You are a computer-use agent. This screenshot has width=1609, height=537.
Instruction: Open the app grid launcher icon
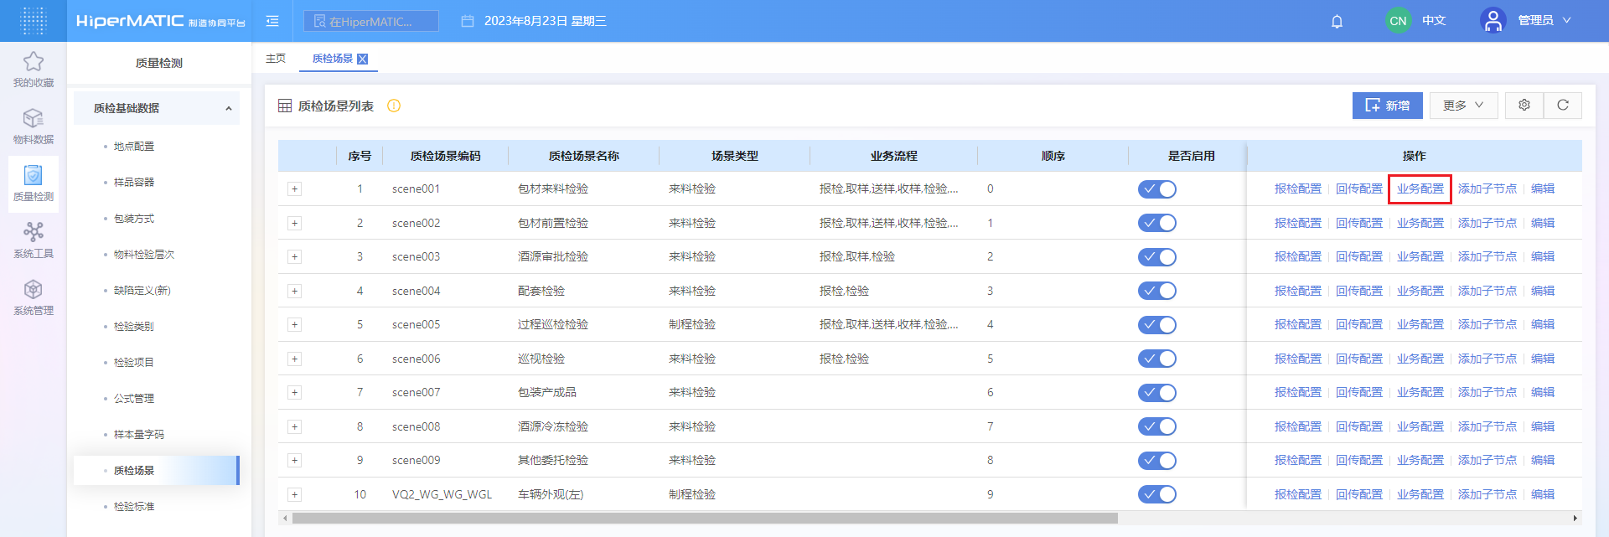33,21
